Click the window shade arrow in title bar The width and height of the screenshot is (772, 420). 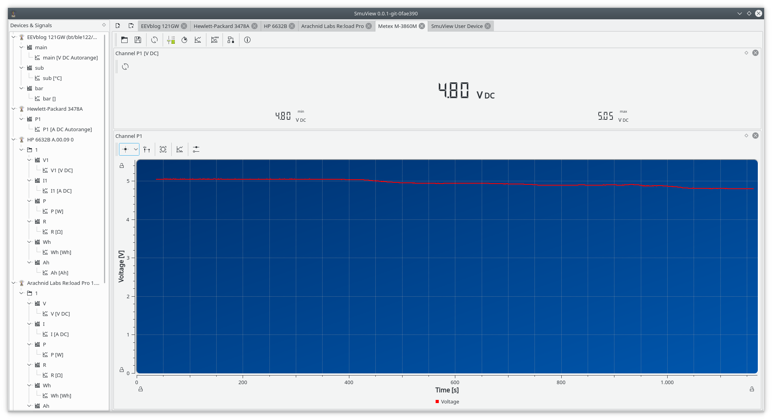pos(740,13)
